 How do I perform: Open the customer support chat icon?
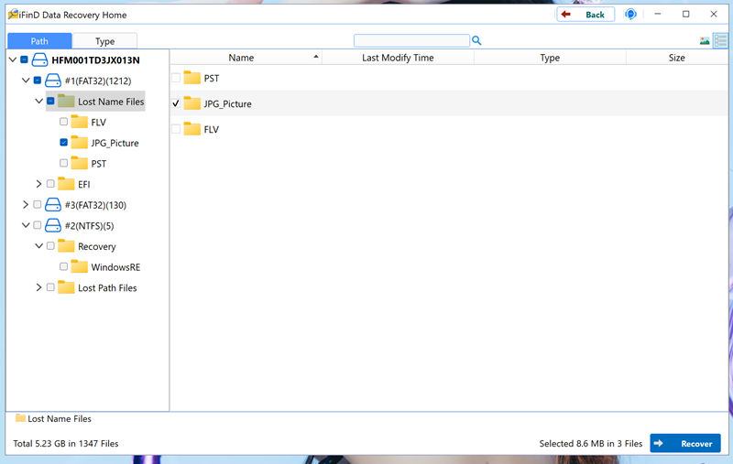[630, 15]
